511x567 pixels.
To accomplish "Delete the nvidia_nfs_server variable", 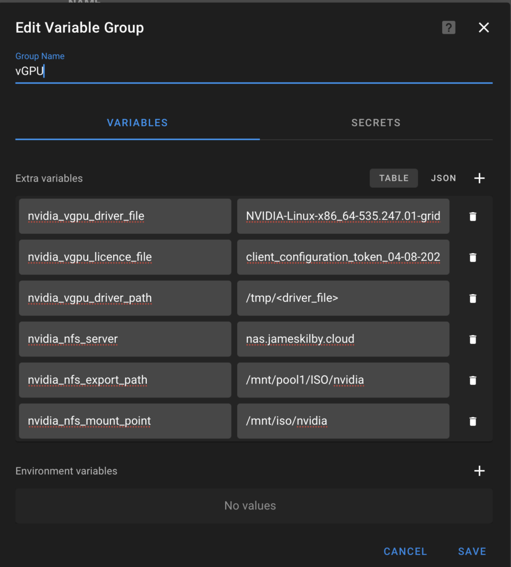I will click(472, 339).
